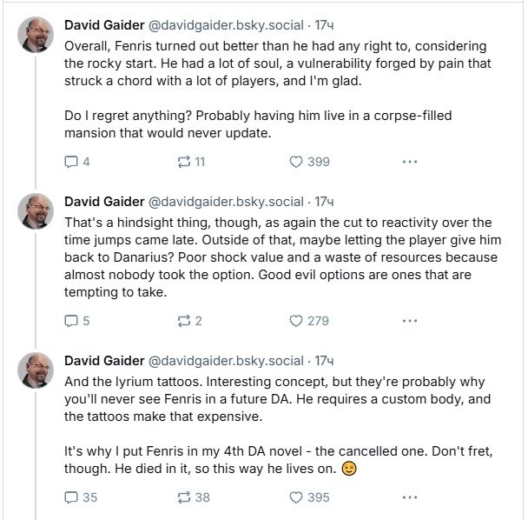Reply to the Danarius hindsight post
This screenshot has width=528, height=520.
coord(73,320)
